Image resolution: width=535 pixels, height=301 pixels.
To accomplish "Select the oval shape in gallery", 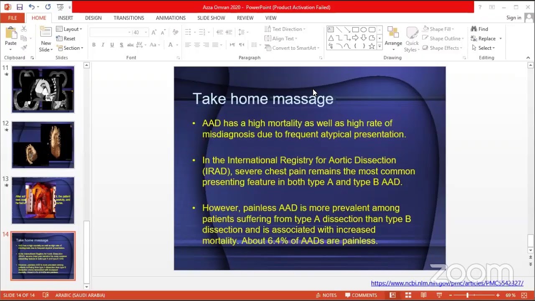I will [364, 30].
